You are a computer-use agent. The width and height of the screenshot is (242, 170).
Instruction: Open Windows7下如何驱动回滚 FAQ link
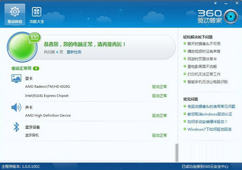pos(209,129)
